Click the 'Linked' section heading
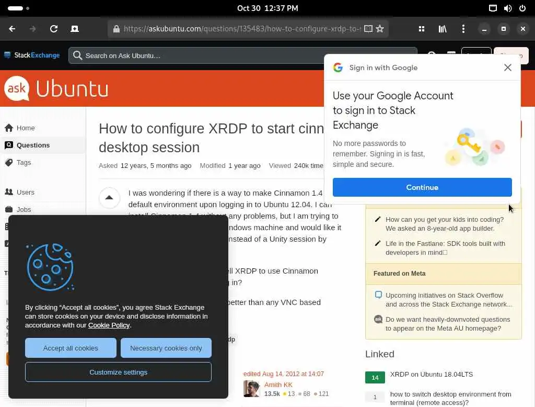 click(379, 354)
